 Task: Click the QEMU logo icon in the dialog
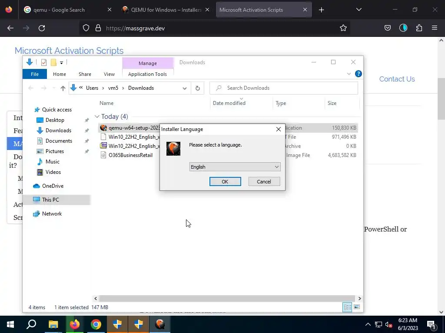pos(173,149)
